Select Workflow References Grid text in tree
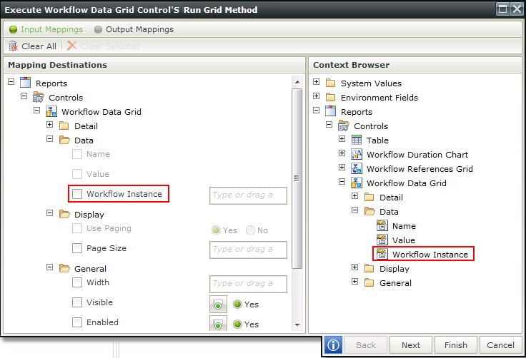Image resolution: width=526 pixels, height=358 pixels. [420, 169]
